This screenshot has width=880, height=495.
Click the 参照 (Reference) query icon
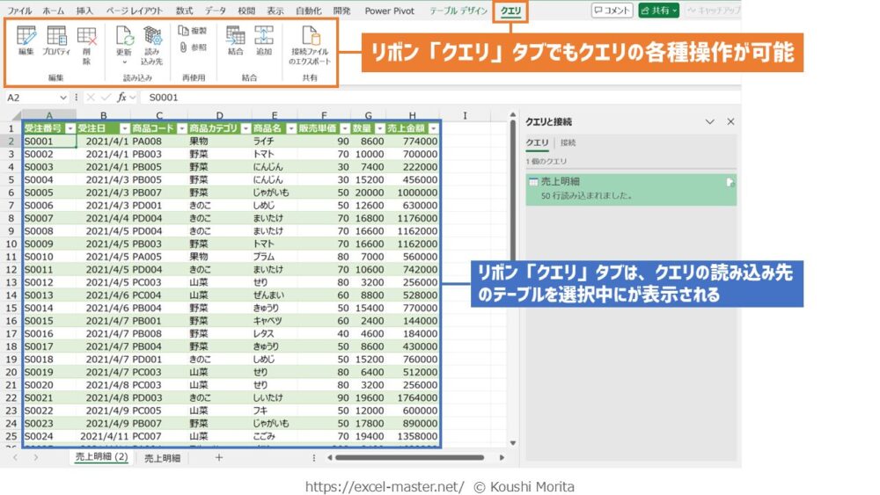(194, 47)
